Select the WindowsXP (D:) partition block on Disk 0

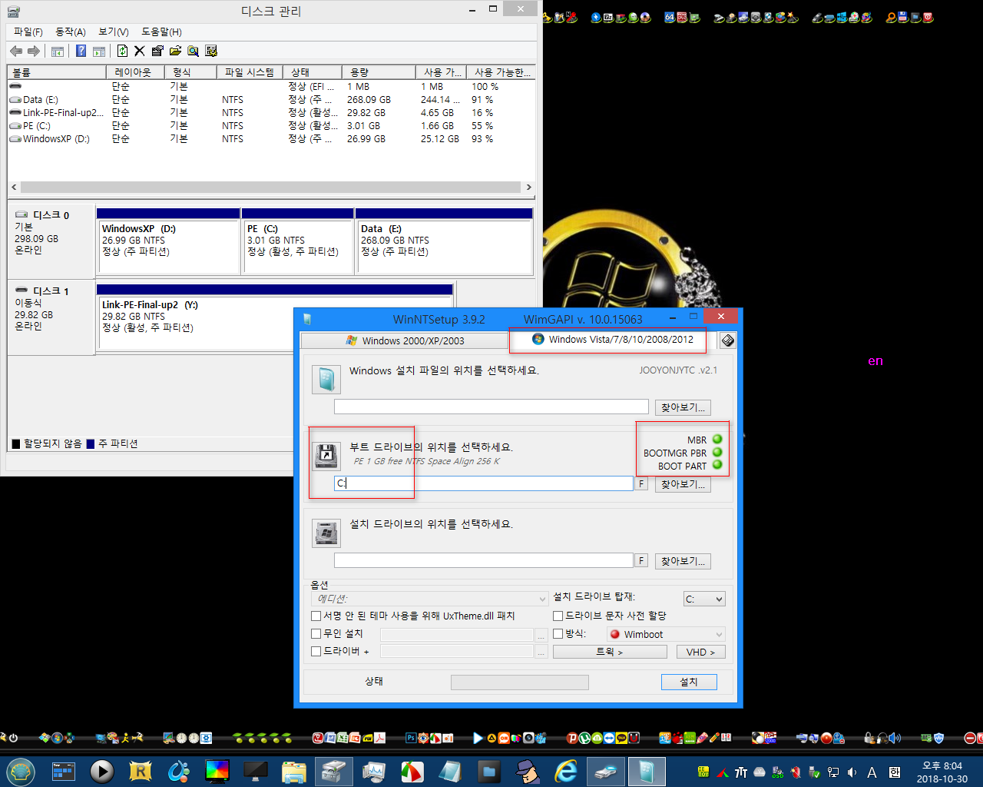tap(168, 241)
